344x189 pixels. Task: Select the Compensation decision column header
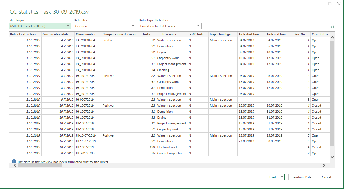[x=119, y=34]
